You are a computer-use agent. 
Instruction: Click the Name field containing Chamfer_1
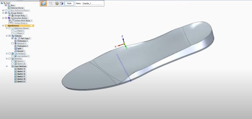coord(92,3)
